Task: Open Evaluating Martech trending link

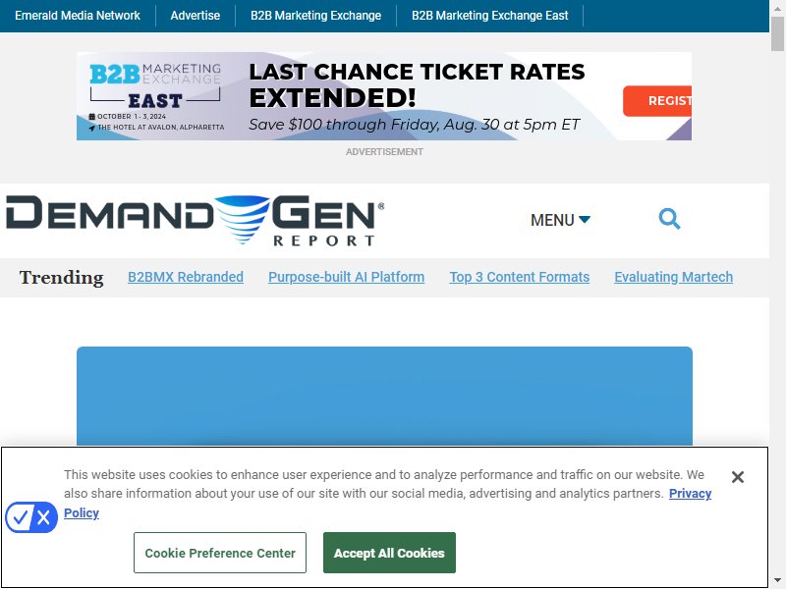Action: tap(674, 277)
